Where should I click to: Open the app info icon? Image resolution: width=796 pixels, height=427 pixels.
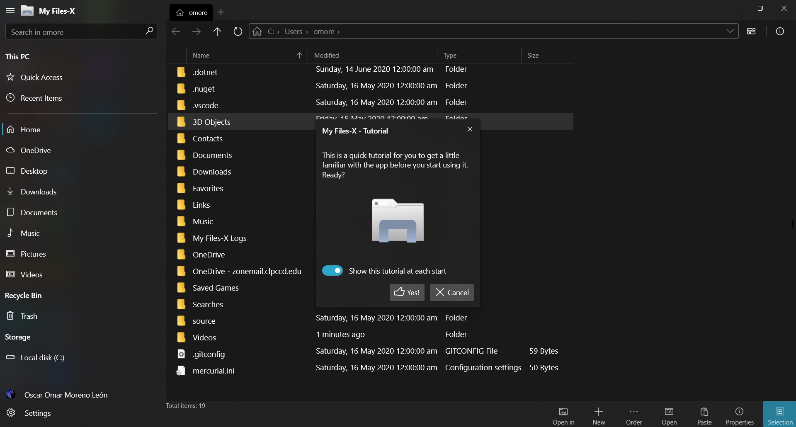click(781, 31)
